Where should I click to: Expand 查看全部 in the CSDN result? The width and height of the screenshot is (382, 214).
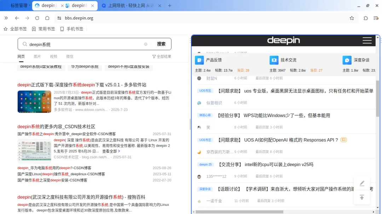click(111, 151)
